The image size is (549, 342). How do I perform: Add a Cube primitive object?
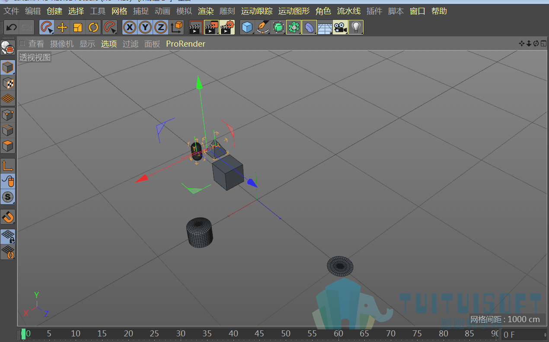(x=247, y=28)
